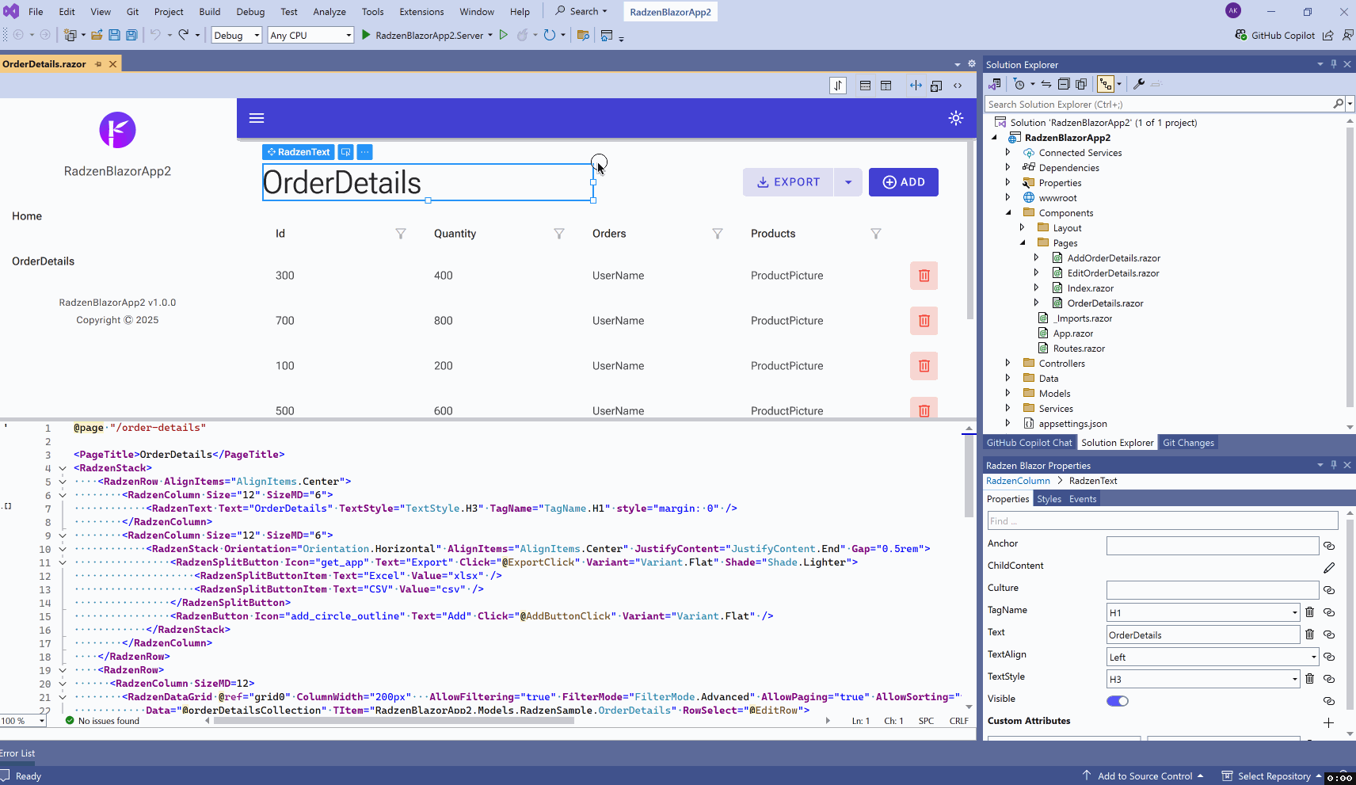Open the TagName H1 dropdown
Screen dimensions: 1356x785
click(1295, 612)
